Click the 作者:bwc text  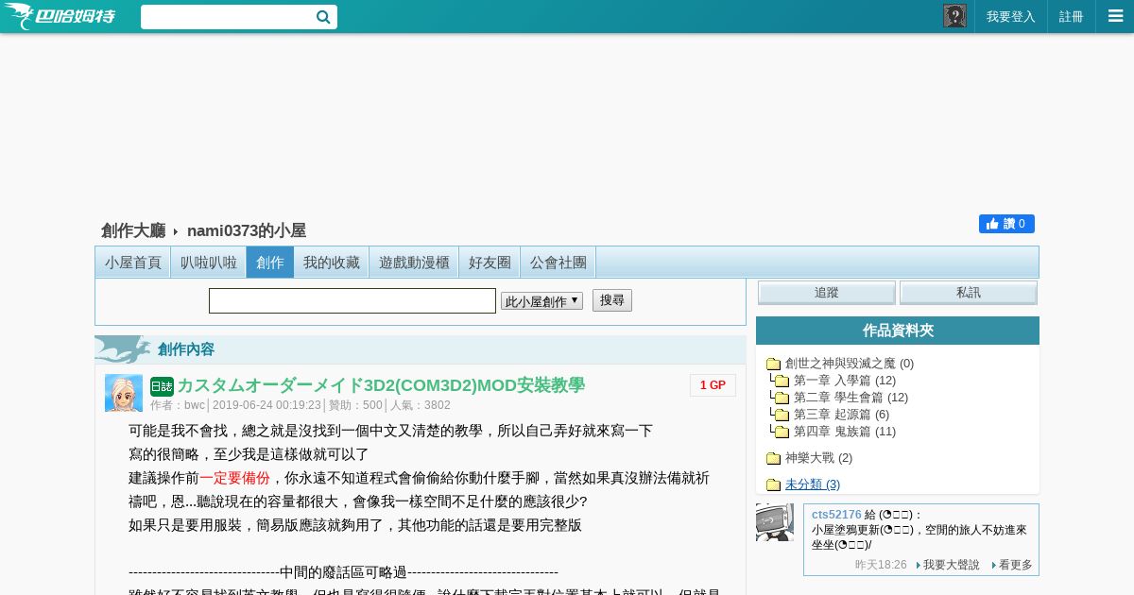(x=178, y=405)
